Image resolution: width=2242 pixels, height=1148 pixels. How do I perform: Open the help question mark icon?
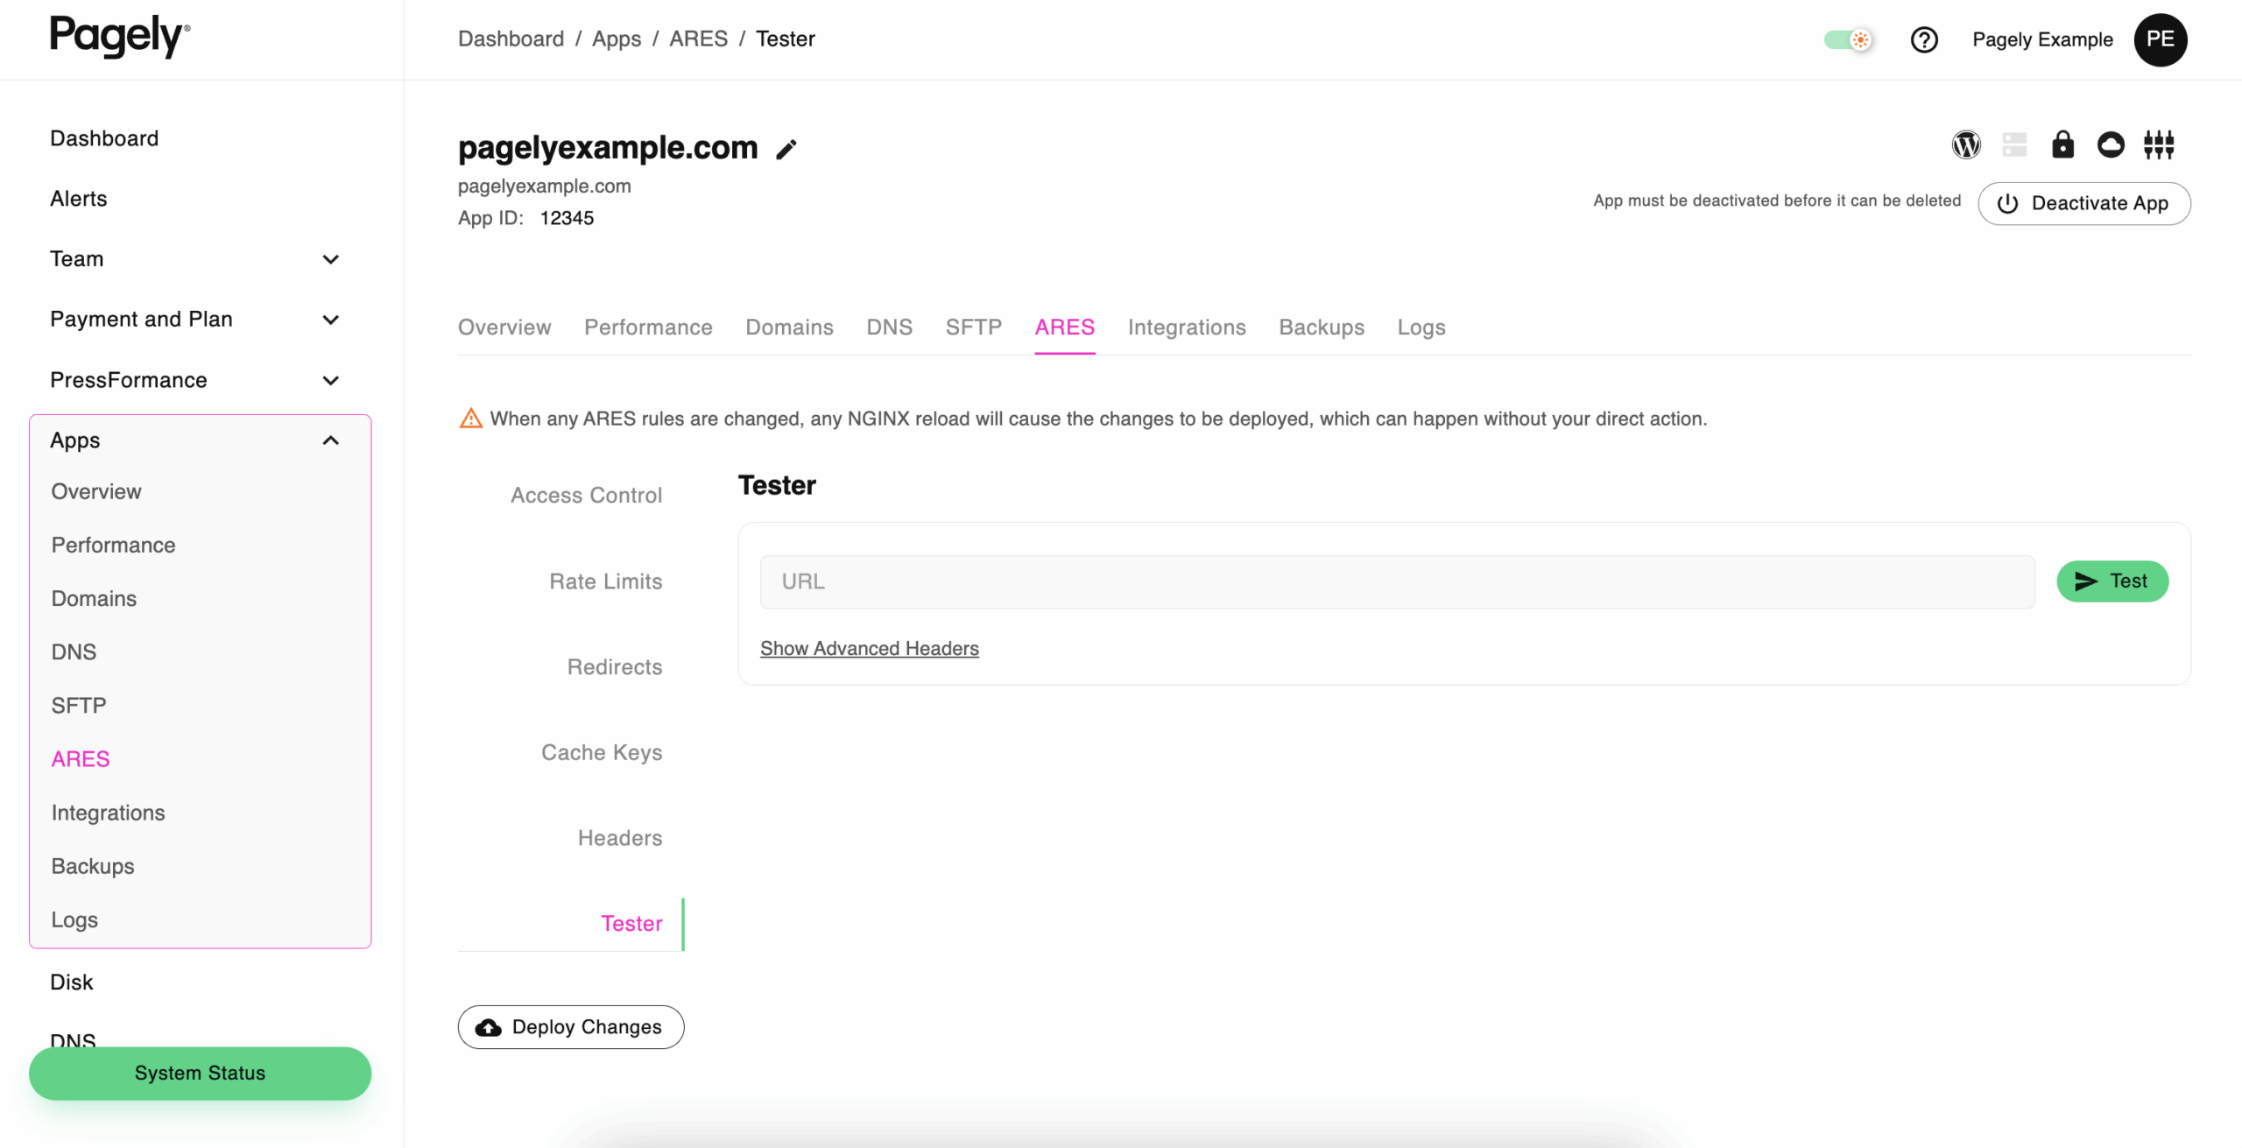[x=1924, y=39]
